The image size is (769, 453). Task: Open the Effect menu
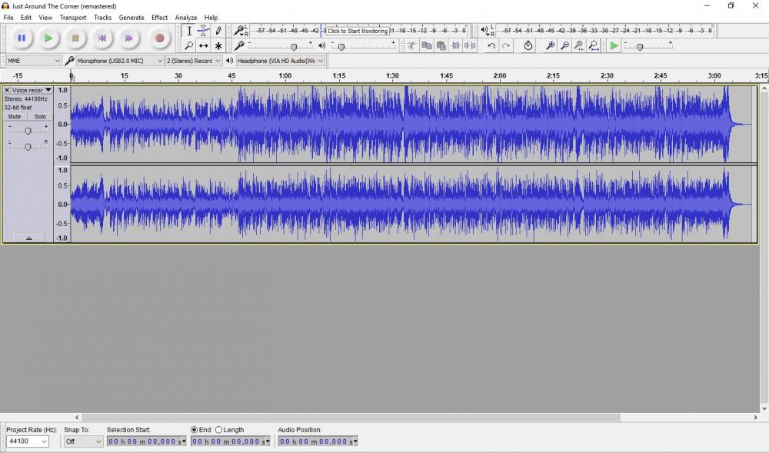click(159, 17)
